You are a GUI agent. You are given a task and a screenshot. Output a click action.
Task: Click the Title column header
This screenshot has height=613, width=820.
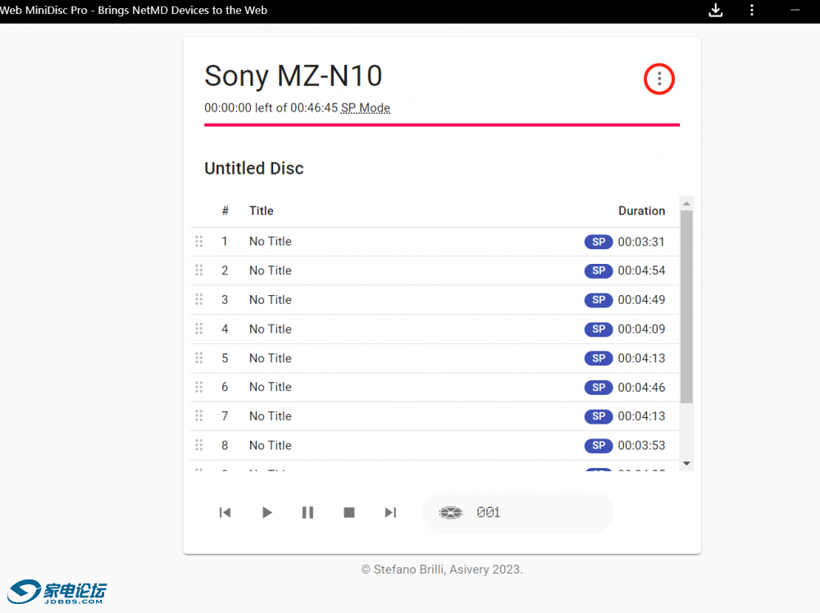(261, 211)
